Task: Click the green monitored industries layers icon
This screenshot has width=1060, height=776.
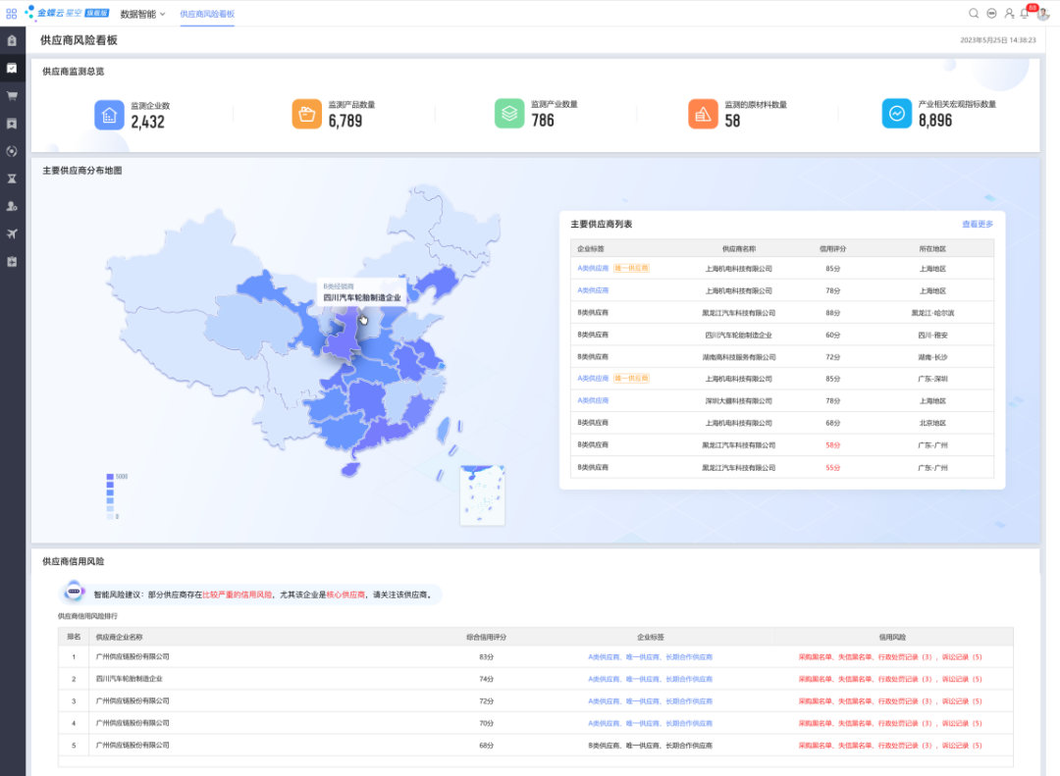Action: coord(509,113)
